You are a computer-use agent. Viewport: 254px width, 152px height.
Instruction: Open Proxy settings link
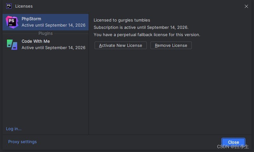[x=23, y=142]
